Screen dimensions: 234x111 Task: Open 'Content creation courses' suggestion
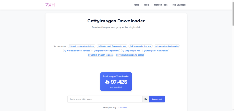(100, 55)
